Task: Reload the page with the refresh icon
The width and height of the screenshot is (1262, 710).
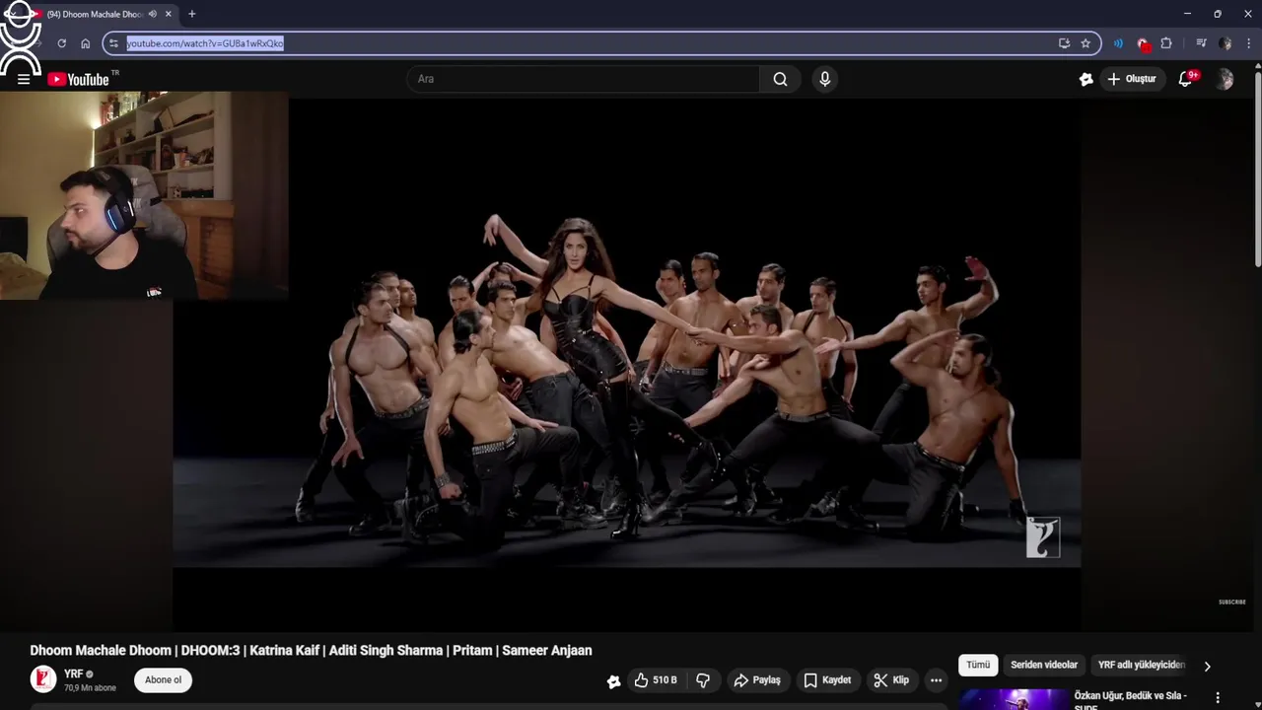Action: 61,43
